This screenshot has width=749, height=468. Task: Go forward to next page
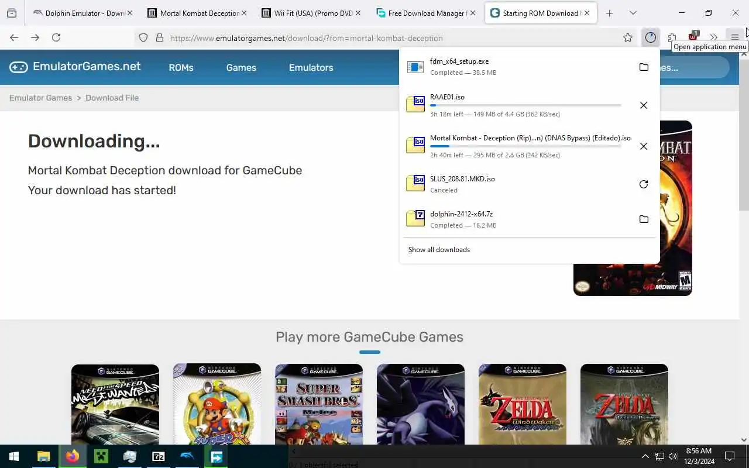[35, 37]
